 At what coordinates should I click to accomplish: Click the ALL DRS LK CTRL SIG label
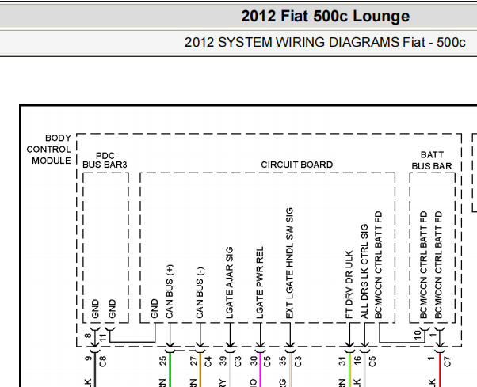tap(364, 271)
